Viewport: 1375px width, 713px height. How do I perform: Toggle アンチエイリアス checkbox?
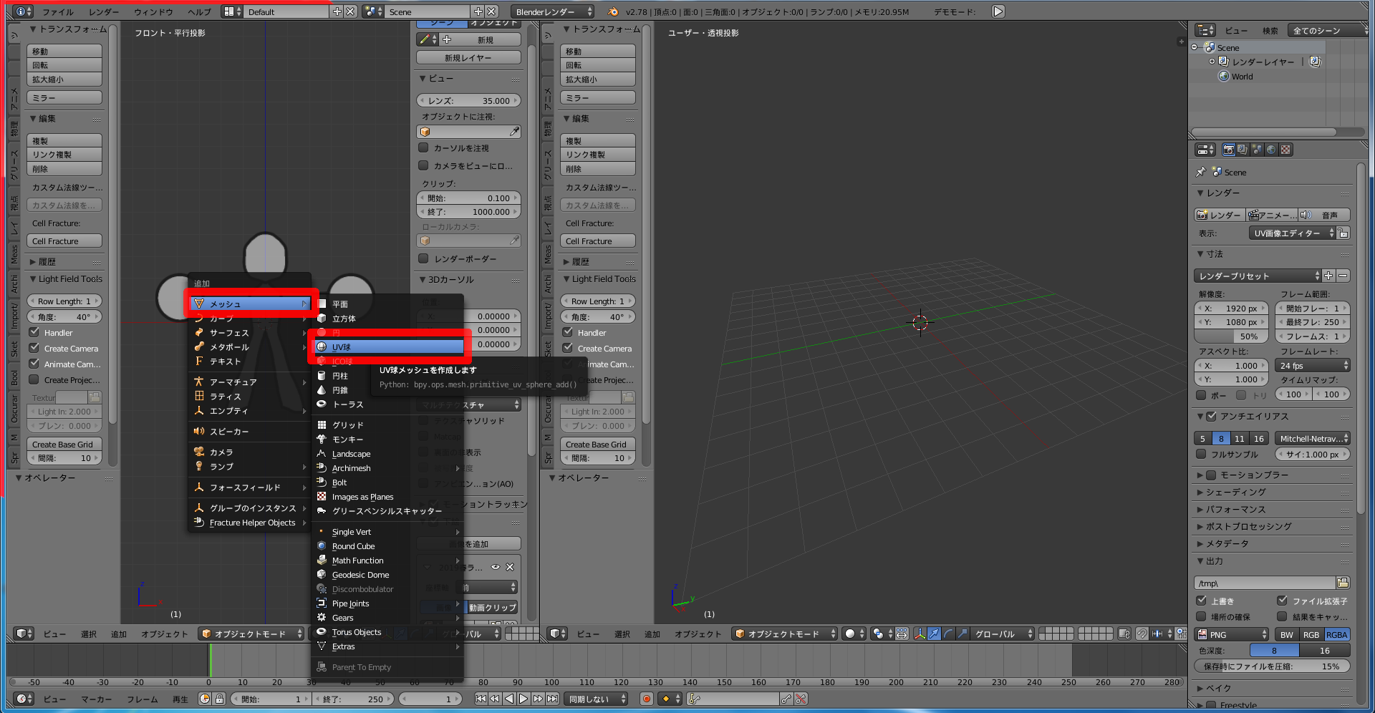coord(1212,416)
